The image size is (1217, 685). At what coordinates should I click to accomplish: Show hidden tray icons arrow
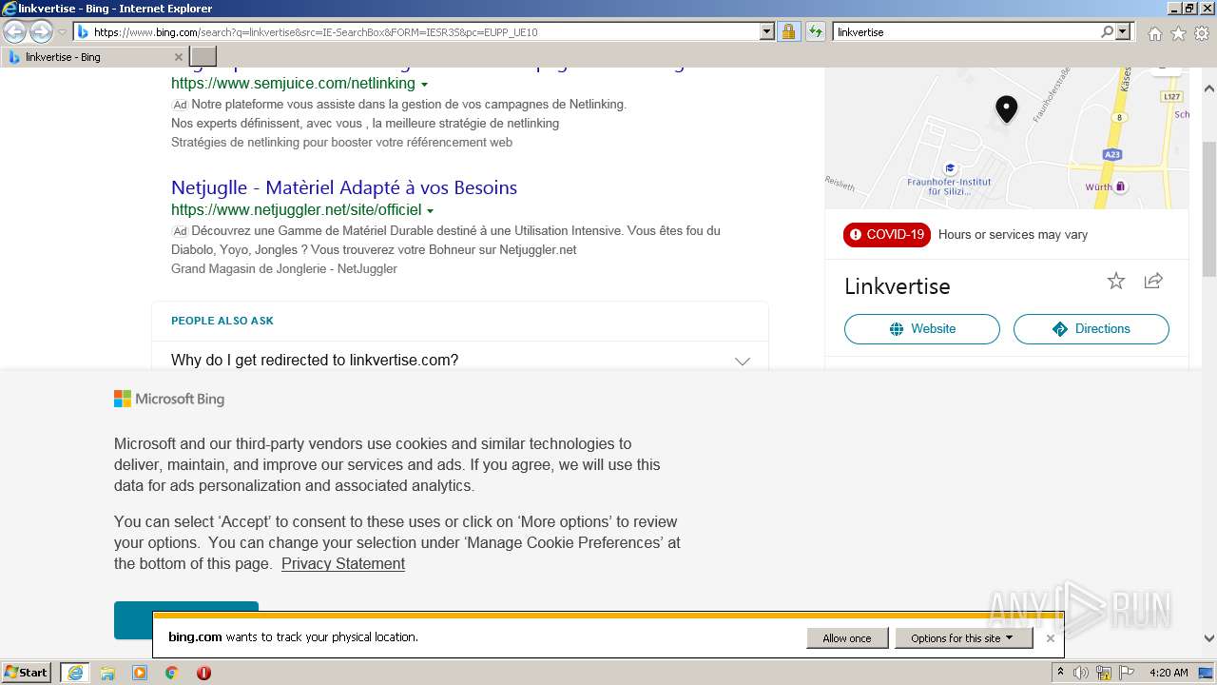click(1061, 673)
